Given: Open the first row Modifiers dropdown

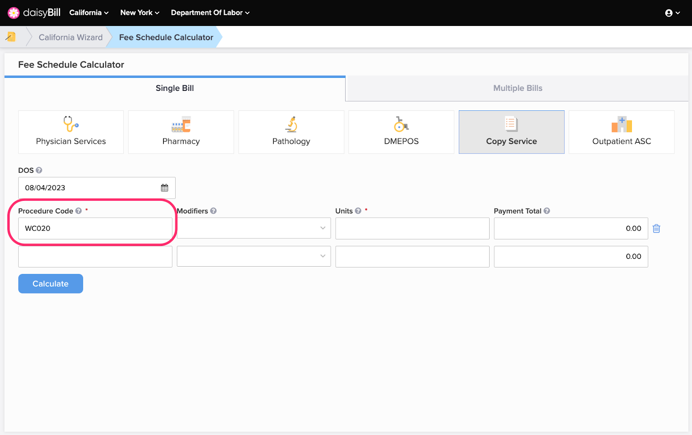Looking at the screenshot, I should [x=254, y=228].
